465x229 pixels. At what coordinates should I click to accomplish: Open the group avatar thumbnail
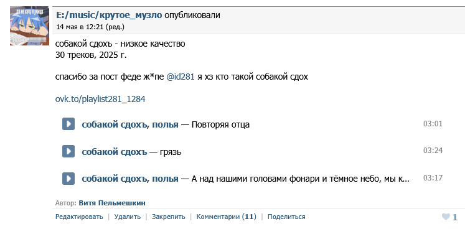[x=29, y=26]
